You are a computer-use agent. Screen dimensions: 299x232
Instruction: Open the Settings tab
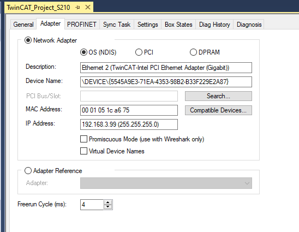pyautogui.click(x=148, y=25)
